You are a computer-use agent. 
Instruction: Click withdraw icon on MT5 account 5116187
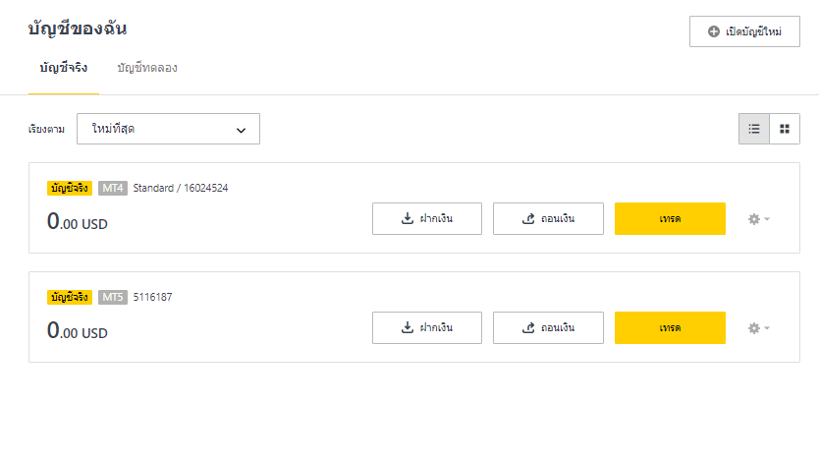[528, 327]
